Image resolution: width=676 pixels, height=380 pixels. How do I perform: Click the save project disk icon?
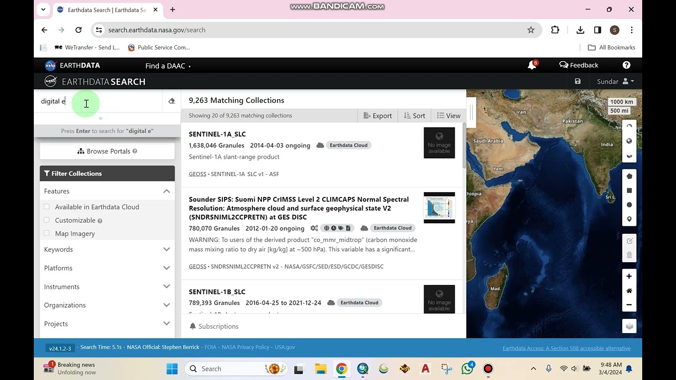pos(578,81)
